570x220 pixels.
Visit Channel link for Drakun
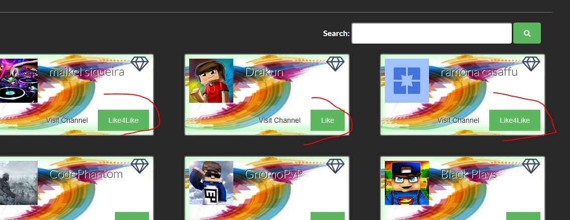(279, 120)
